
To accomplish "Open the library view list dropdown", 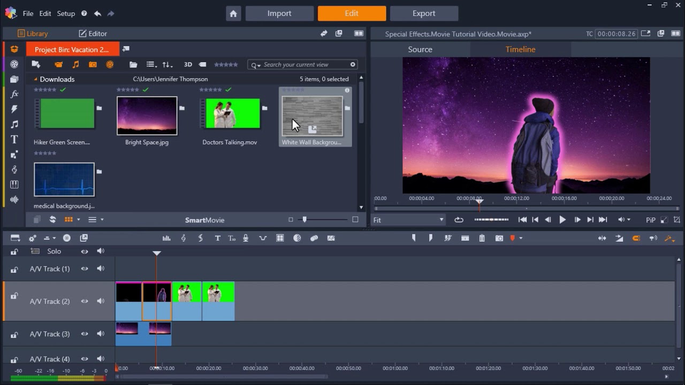I will click(x=151, y=65).
